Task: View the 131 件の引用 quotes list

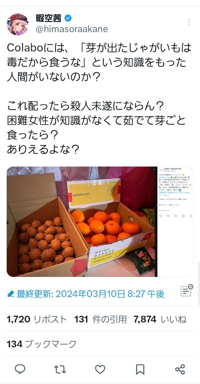Action: tap(100, 319)
